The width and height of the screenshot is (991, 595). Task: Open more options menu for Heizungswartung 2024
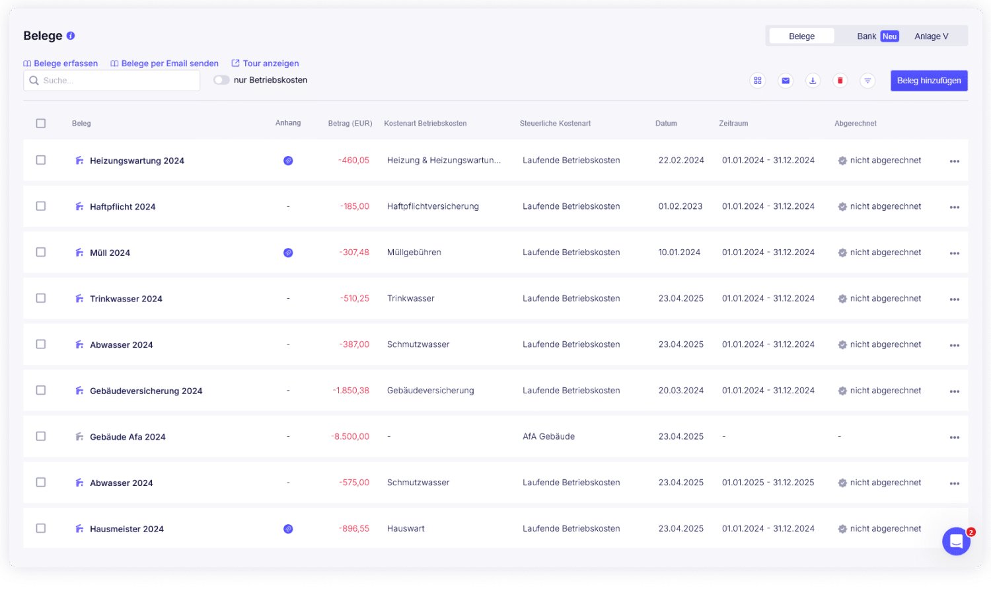pos(955,161)
